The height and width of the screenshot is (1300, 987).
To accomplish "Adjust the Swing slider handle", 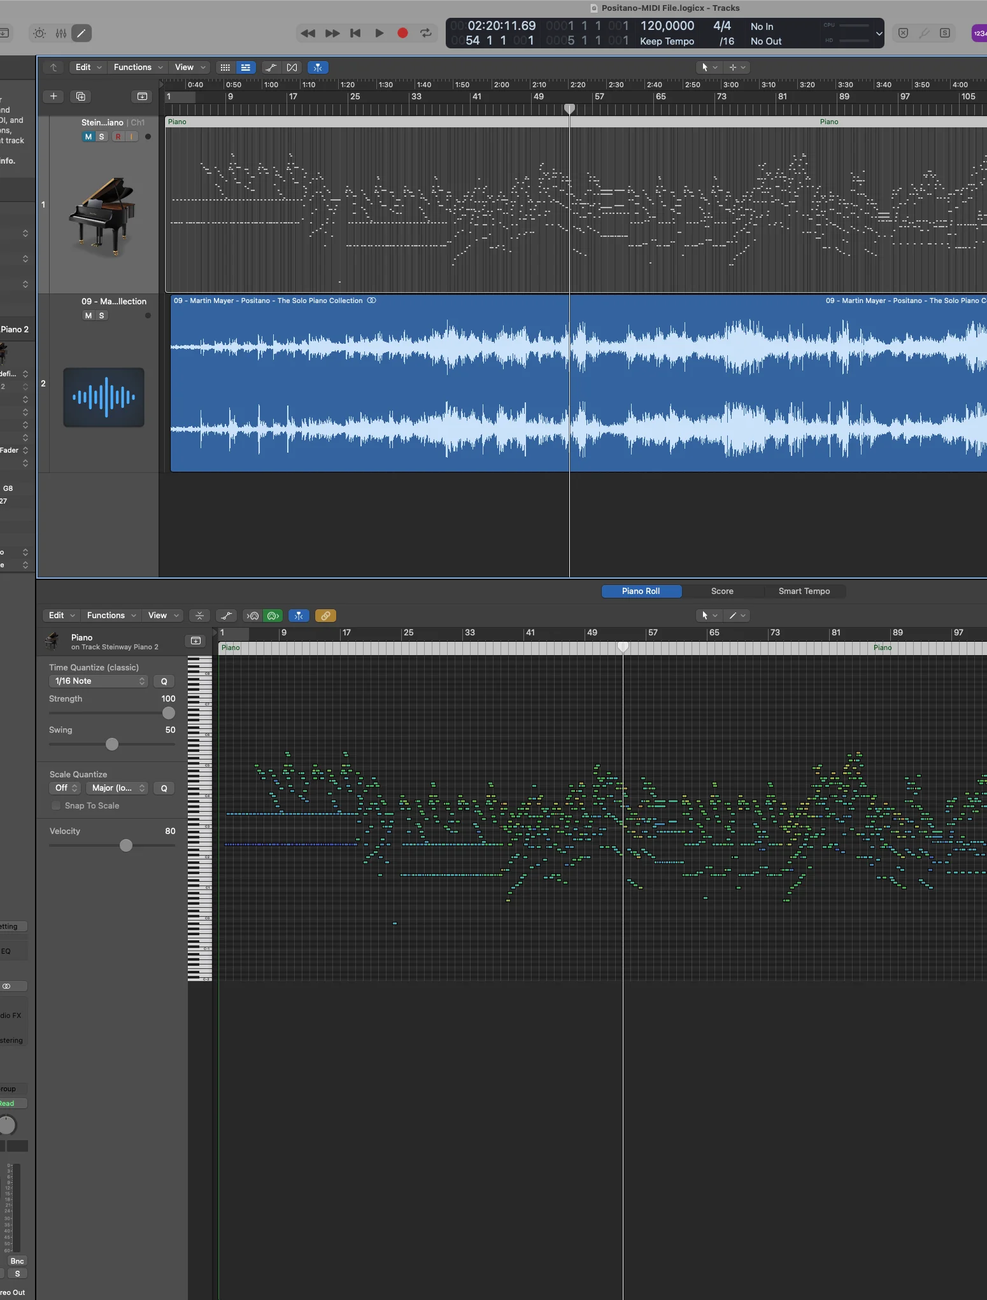I will pos(112,744).
